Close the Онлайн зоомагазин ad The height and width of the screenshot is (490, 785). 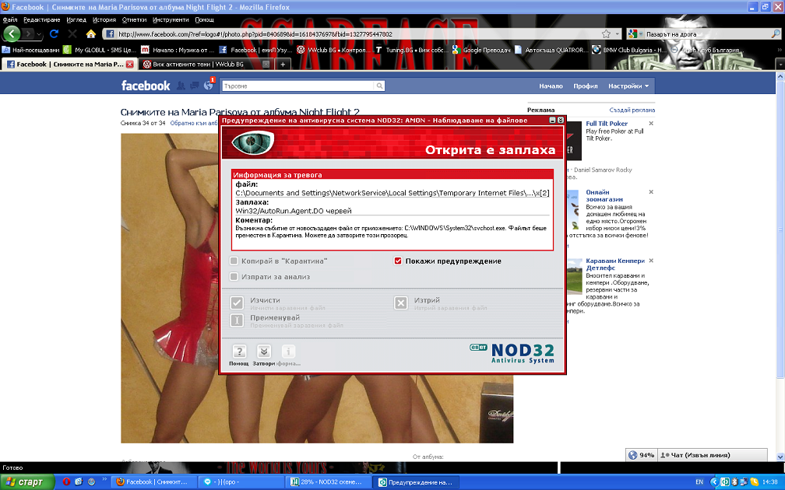(651, 192)
